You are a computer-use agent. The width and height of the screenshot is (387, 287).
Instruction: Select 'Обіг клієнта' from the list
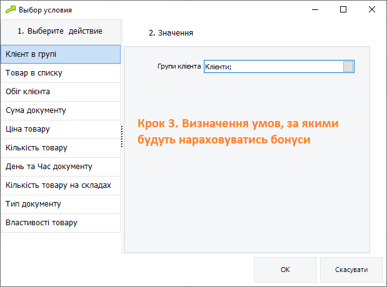[61, 92]
